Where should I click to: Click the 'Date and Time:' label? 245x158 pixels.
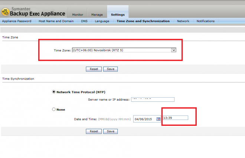[85, 119]
